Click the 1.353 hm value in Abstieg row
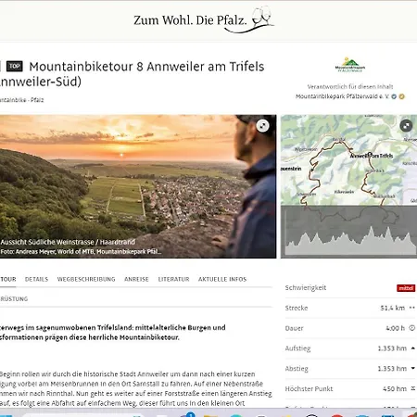This screenshot has width=417, height=417. click(392, 369)
